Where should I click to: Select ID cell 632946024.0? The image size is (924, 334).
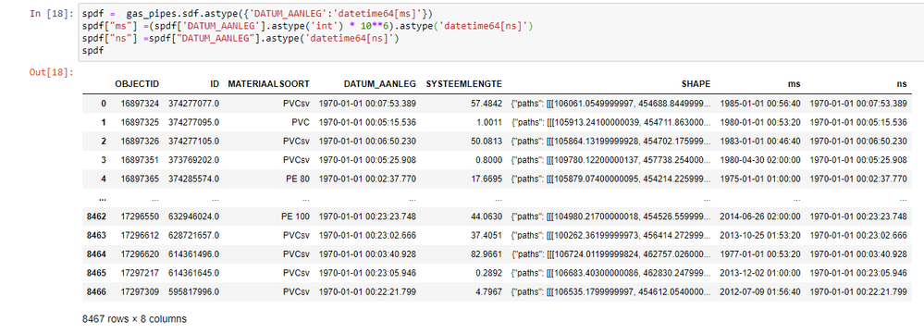coord(194,216)
